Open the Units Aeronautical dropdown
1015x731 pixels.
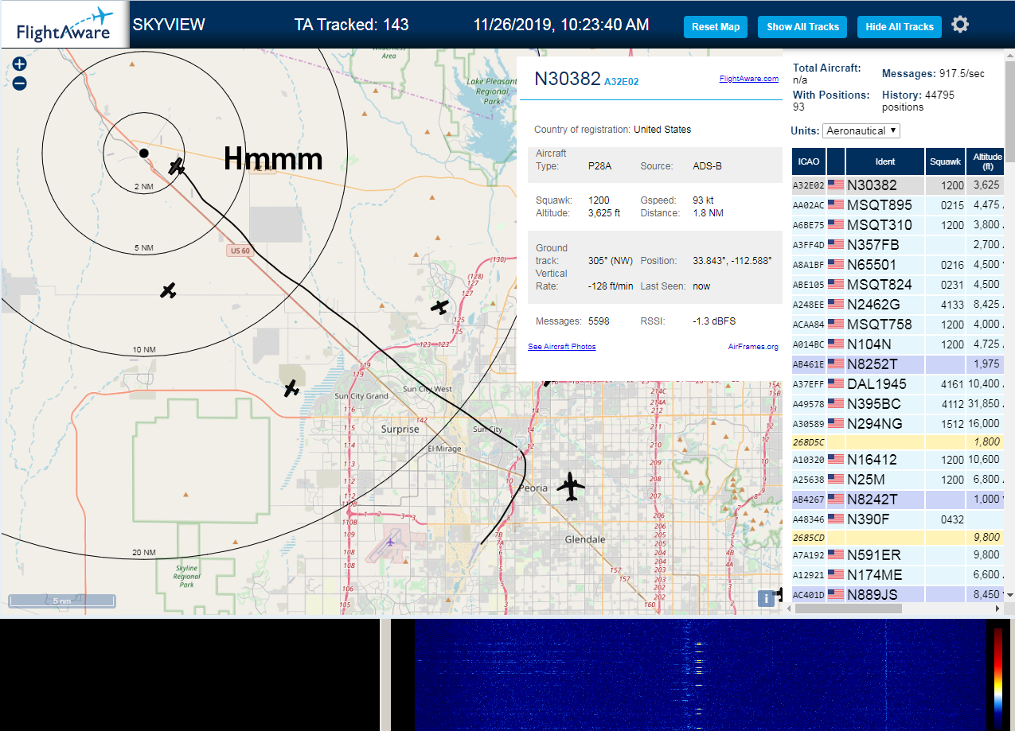862,130
